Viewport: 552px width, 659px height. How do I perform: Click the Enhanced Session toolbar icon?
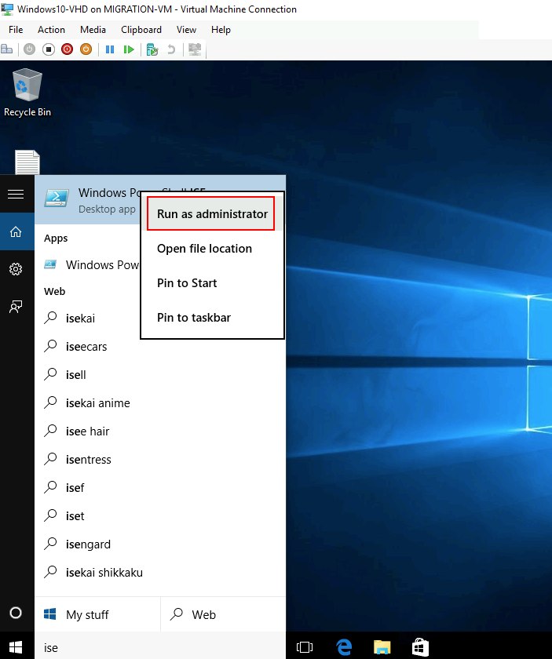[195, 49]
